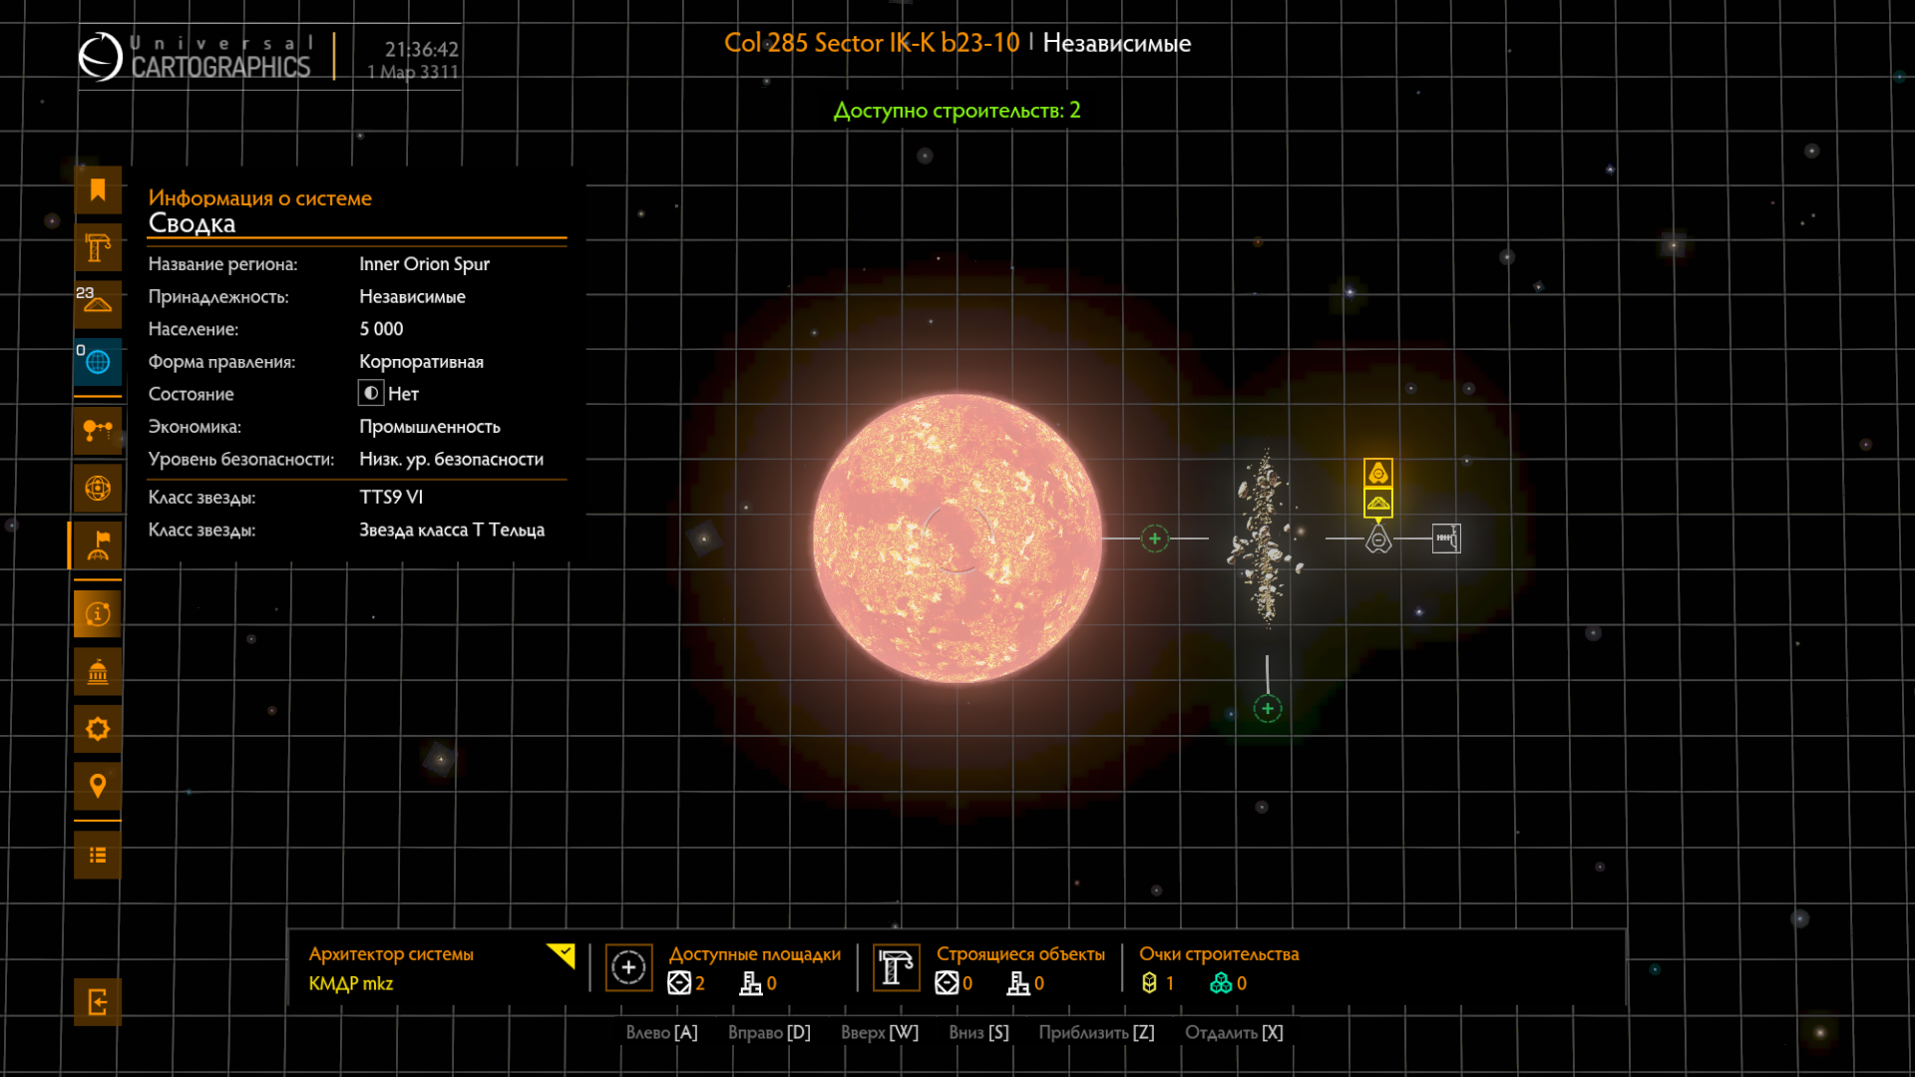Click the Архитектор системы label
Screen dimensions: 1915x1077
coord(391,954)
